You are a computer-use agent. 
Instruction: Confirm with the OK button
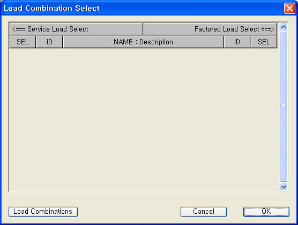click(266, 212)
